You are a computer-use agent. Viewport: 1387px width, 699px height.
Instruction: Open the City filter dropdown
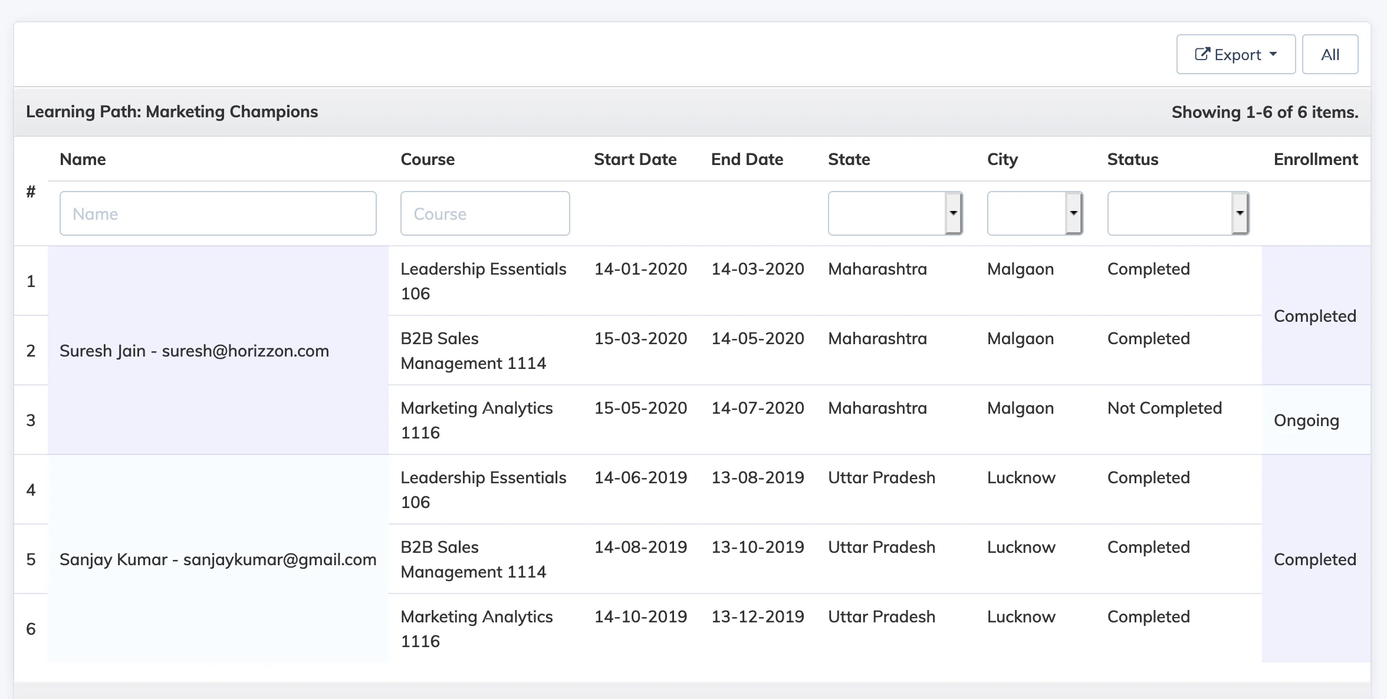click(1035, 213)
